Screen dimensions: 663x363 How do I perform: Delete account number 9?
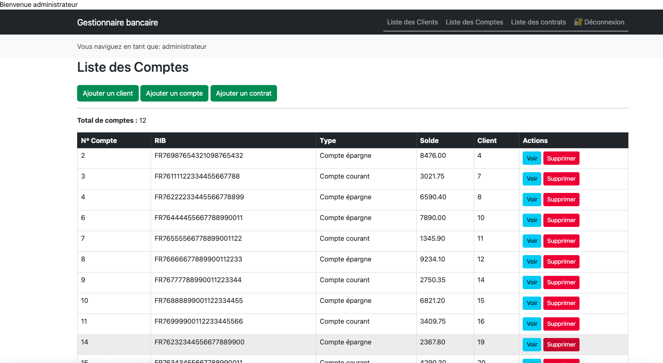tap(561, 283)
